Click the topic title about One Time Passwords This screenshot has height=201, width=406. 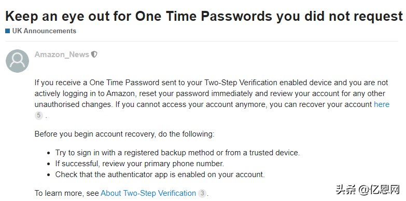coord(204,16)
